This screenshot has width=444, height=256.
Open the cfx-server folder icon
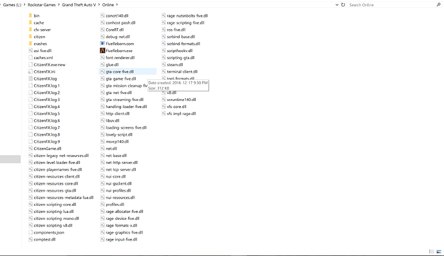pos(30,30)
